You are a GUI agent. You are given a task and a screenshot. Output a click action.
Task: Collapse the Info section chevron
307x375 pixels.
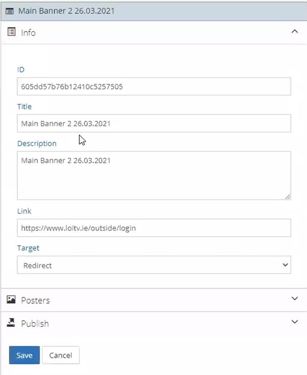295,32
